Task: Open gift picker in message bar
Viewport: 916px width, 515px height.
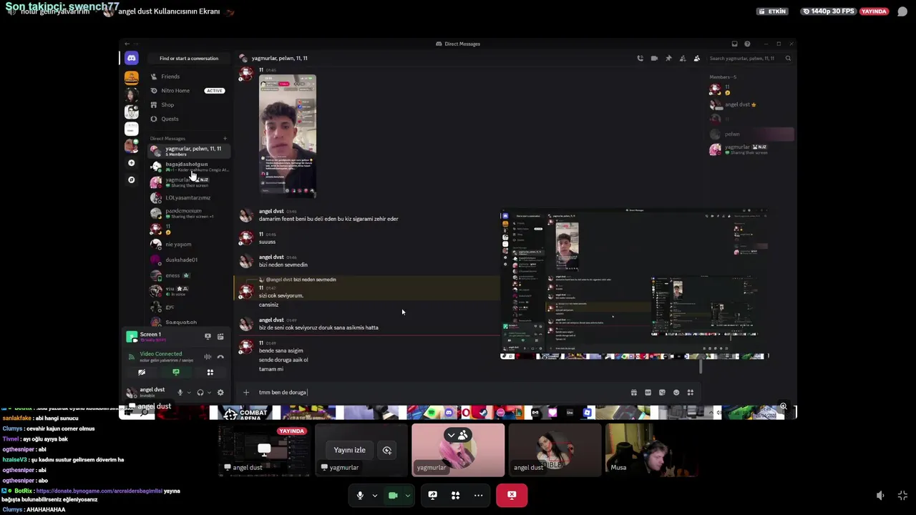Action: [633, 392]
